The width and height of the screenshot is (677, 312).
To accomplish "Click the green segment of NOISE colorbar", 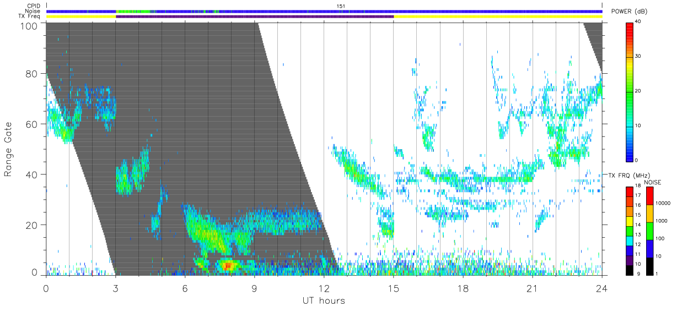I will point(649,231).
